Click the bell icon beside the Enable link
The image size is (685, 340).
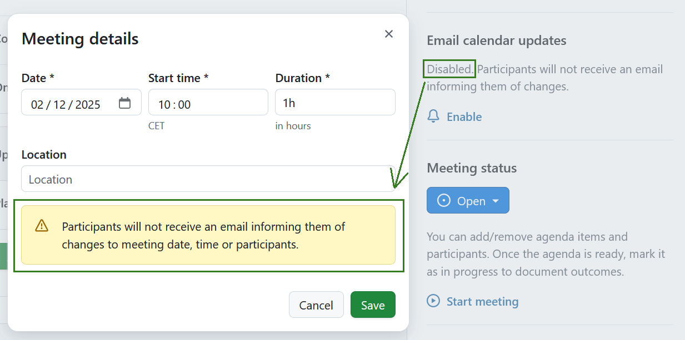(x=433, y=116)
